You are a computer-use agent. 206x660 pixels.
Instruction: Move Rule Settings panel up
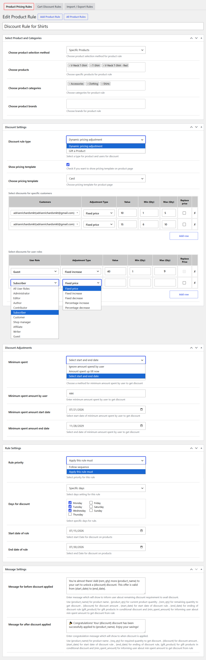pos(191,448)
